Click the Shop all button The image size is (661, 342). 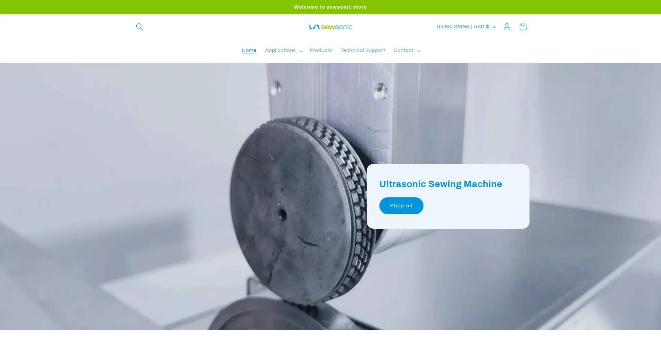point(401,206)
